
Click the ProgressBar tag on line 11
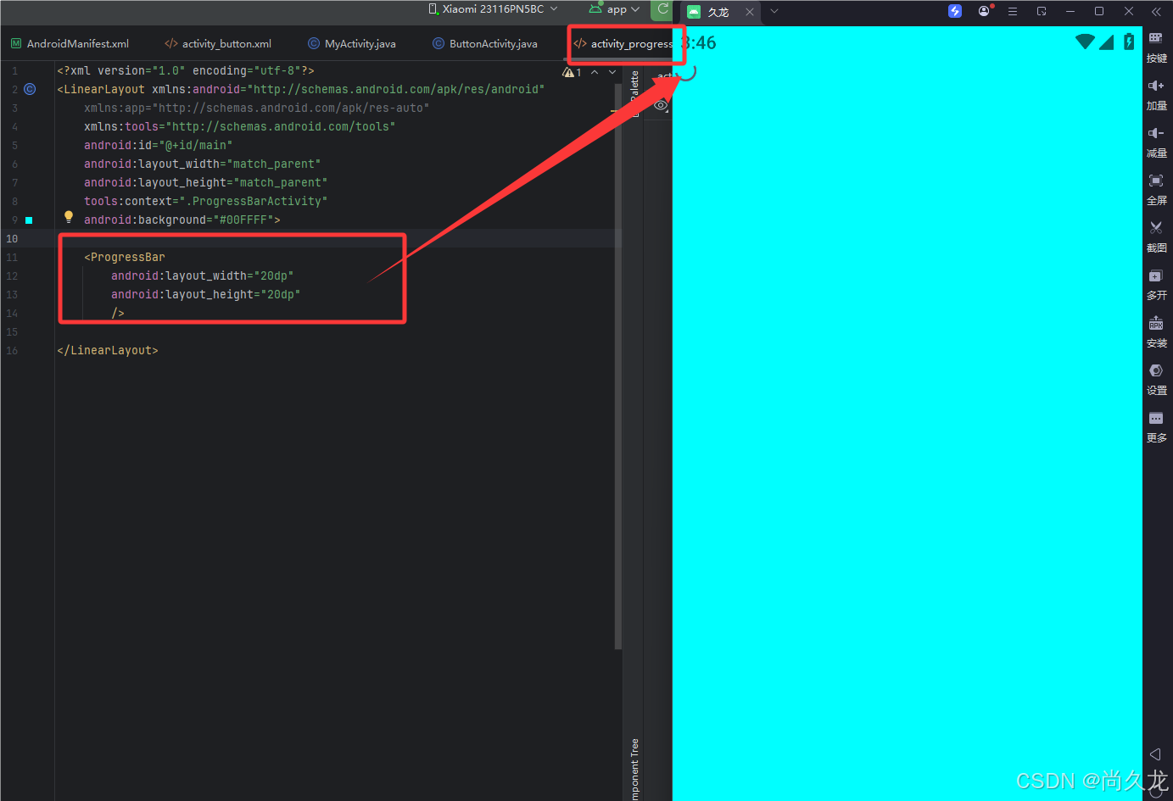(125, 257)
